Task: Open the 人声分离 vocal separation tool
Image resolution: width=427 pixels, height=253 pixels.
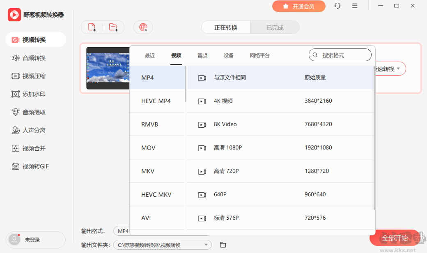Action: point(36,130)
